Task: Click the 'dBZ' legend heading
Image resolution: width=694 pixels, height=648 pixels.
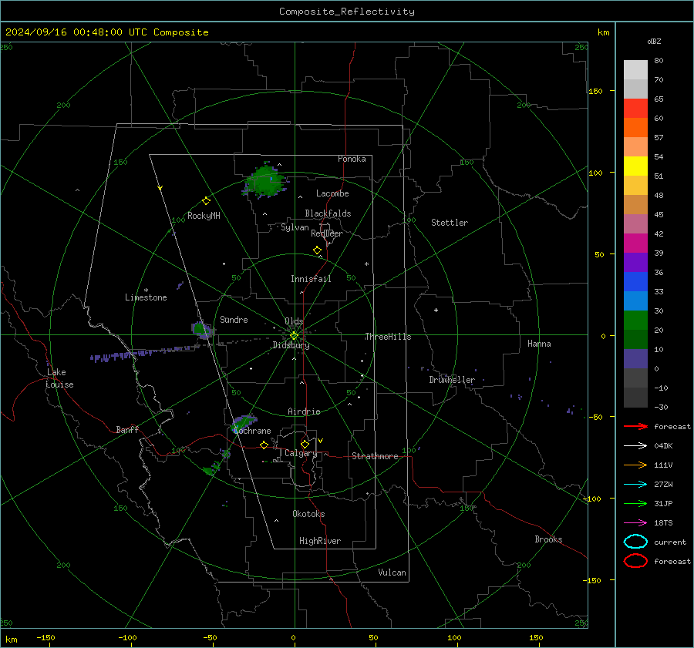Action: pos(654,41)
